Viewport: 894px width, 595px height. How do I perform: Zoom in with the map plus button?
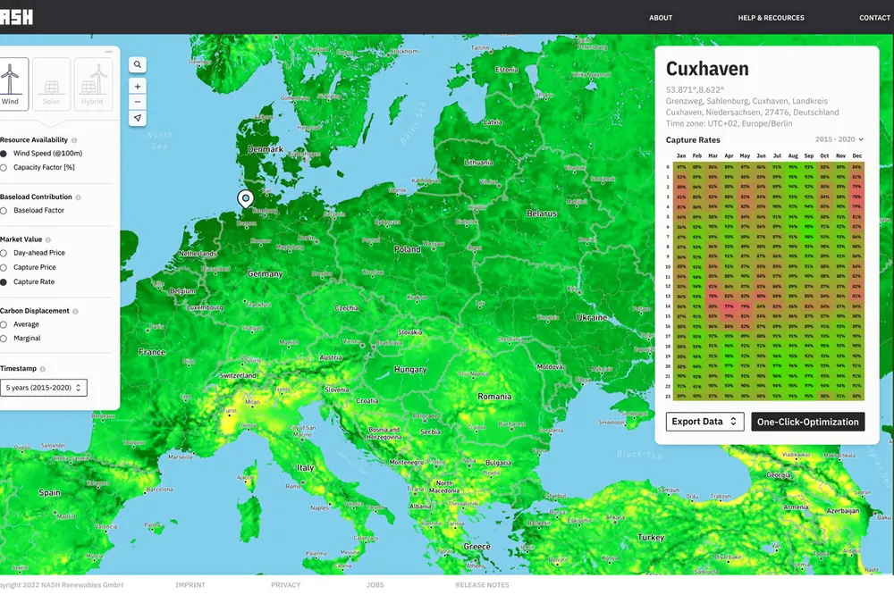pyautogui.click(x=137, y=87)
